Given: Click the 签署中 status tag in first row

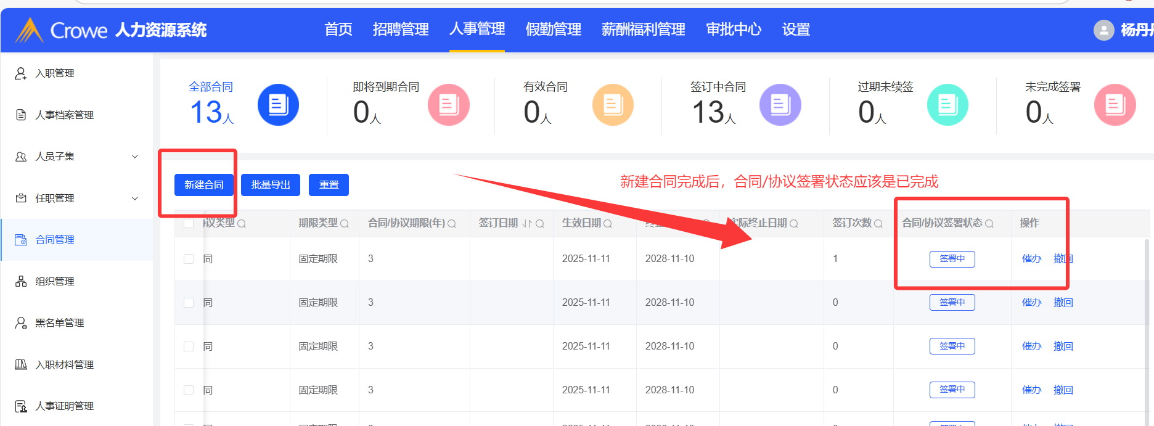Looking at the screenshot, I should (952, 259).
